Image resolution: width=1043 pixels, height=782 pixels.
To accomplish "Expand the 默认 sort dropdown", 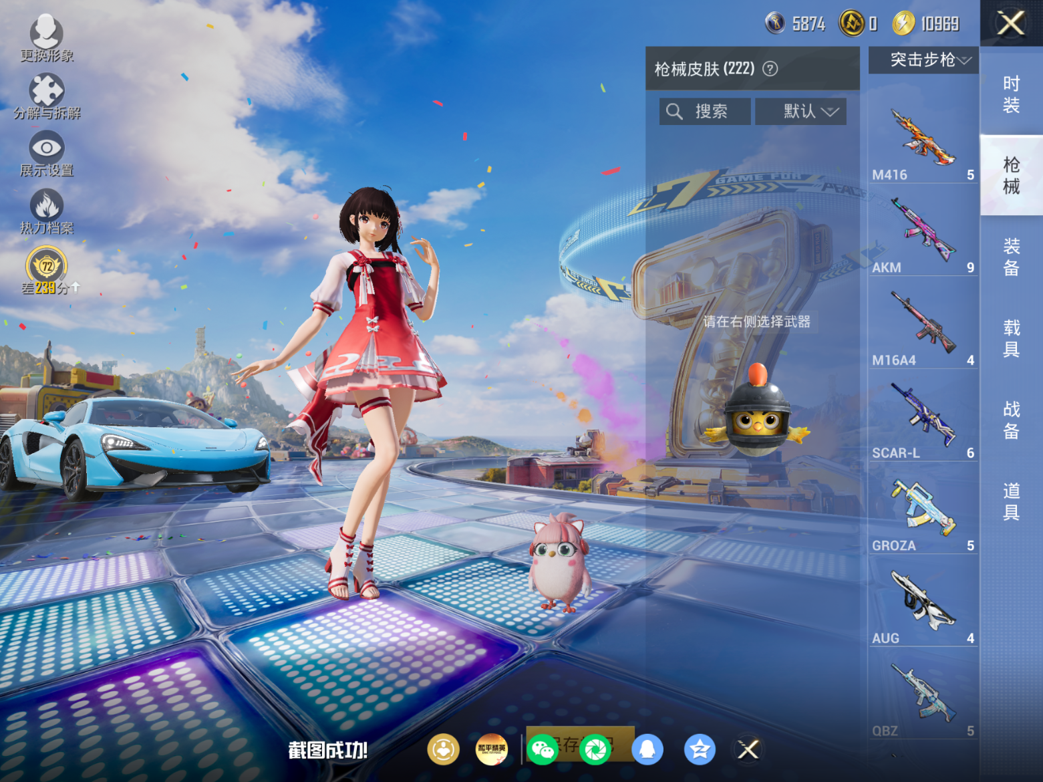I will pyautogui.click(x=801, y=111).
